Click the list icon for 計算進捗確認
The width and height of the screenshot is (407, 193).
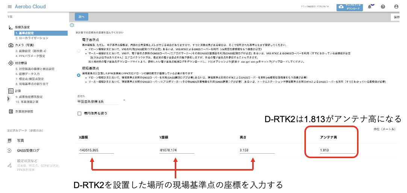click(x=11, y=112)
